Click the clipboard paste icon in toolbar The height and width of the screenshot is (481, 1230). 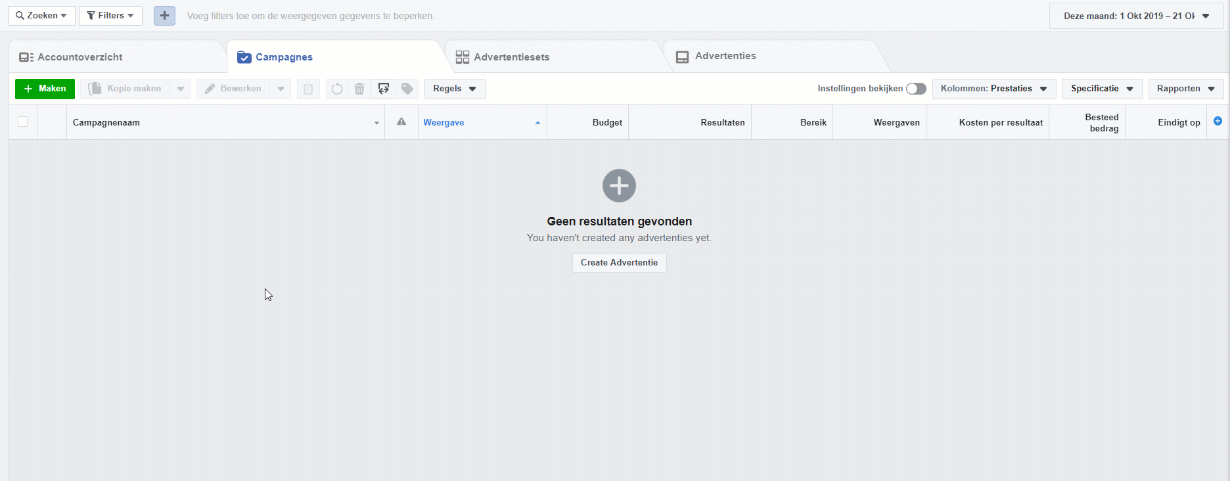point(308,89)
